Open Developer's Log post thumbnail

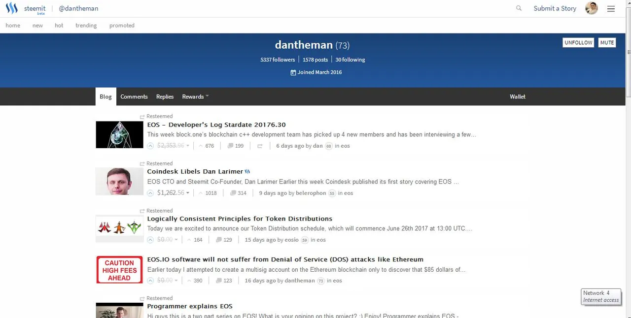click(x=119, y=134)
